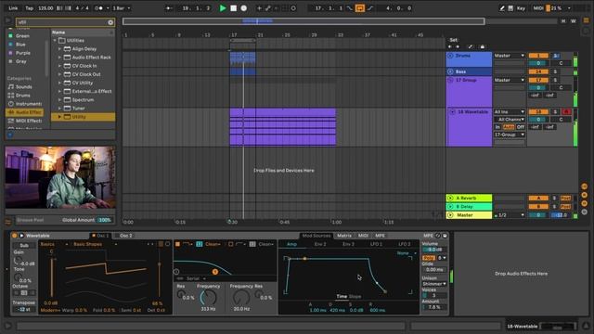Click the MIDI map mode button

point(538,8)
